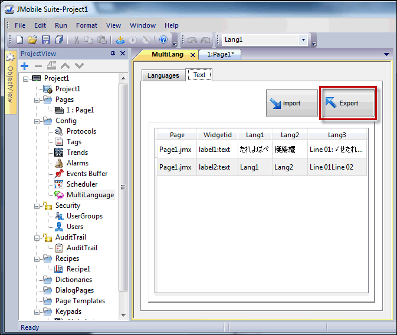
Task: Click the Open folder toolbar icon
Action: coord(32,40)
